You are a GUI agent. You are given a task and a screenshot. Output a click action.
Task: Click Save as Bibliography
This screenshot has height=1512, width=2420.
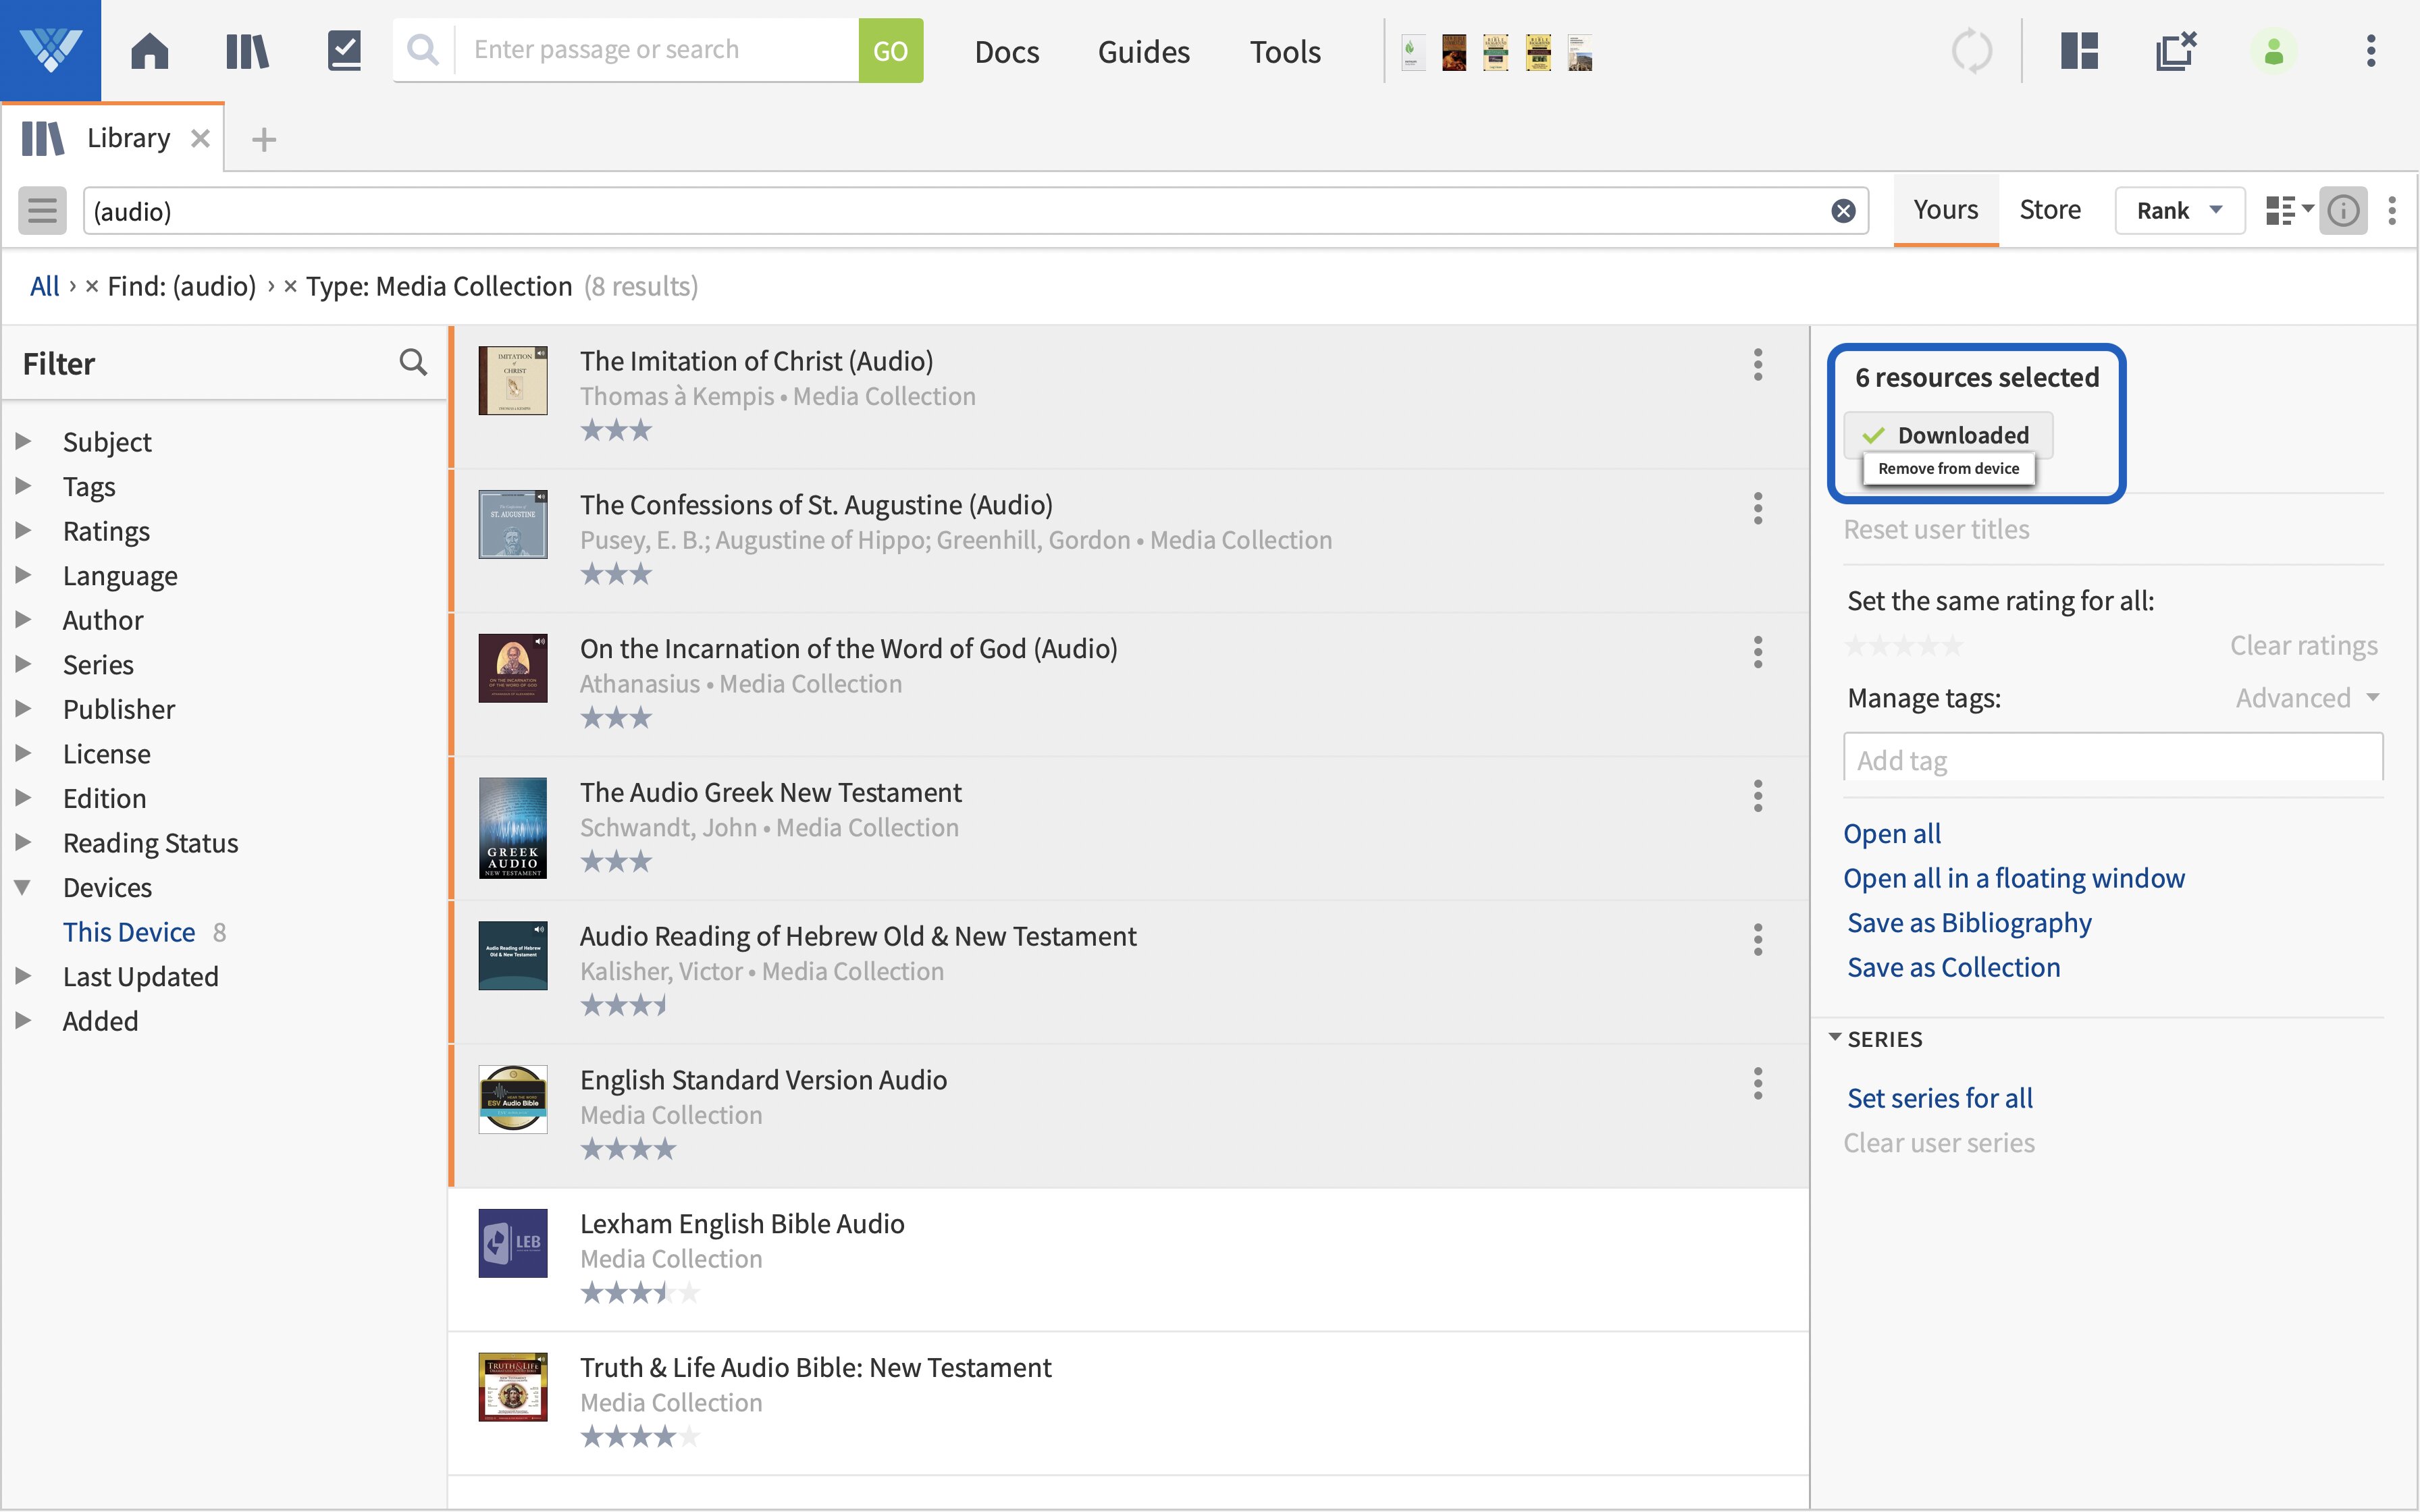(1969, 922)
